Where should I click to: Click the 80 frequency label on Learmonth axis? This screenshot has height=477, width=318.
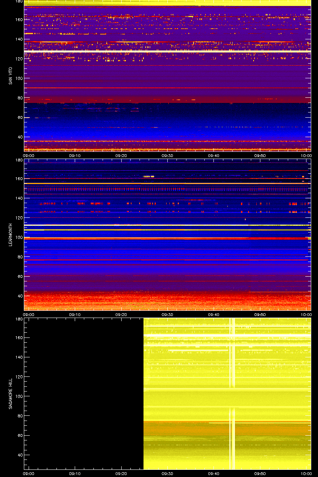coord(20,257)
